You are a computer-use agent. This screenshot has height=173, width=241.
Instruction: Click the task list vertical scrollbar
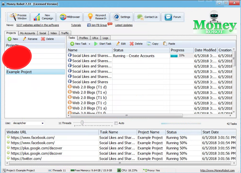tap(234, 59)
